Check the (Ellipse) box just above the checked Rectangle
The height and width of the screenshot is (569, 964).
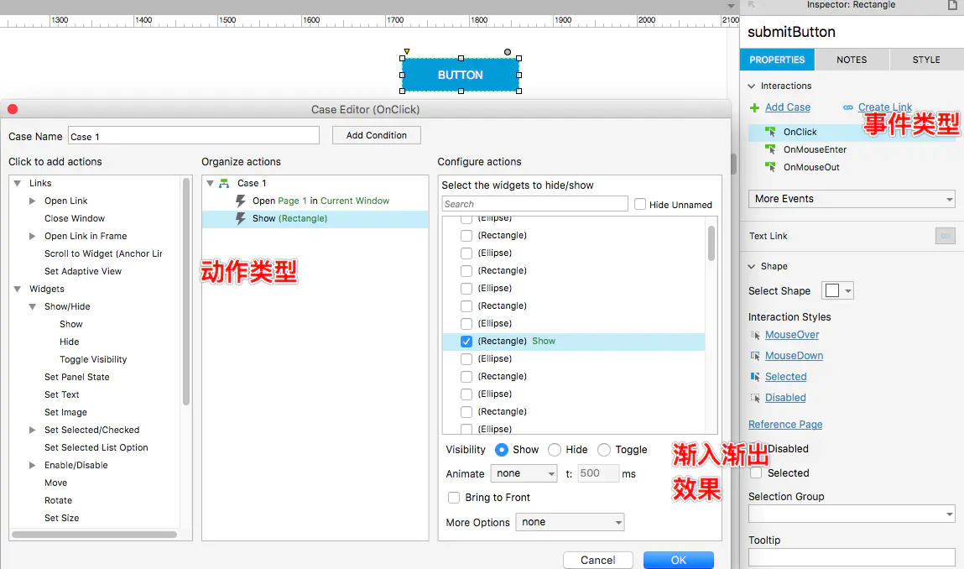click(x=466, y=324)
